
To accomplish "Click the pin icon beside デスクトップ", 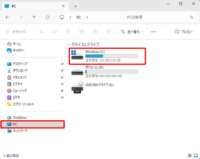I will [62, 64].
